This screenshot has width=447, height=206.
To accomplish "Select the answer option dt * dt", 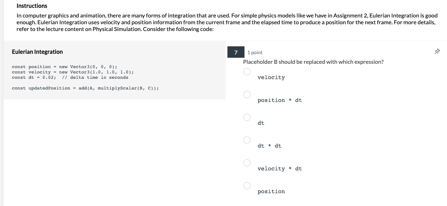I will [x=247, y=140].
